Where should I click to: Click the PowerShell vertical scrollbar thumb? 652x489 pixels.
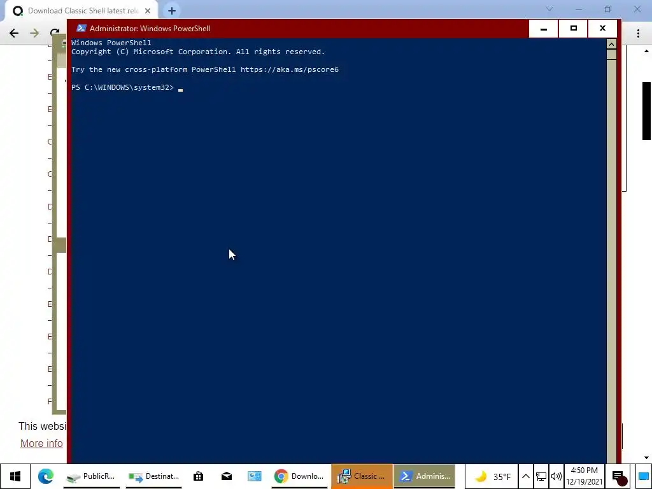tap(611, 55)
